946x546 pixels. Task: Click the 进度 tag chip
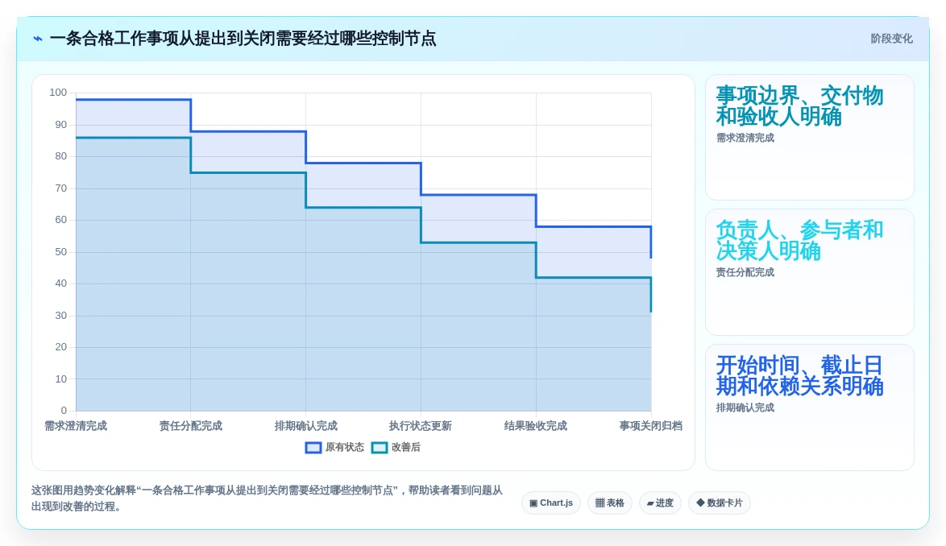(x=660, y=503)
